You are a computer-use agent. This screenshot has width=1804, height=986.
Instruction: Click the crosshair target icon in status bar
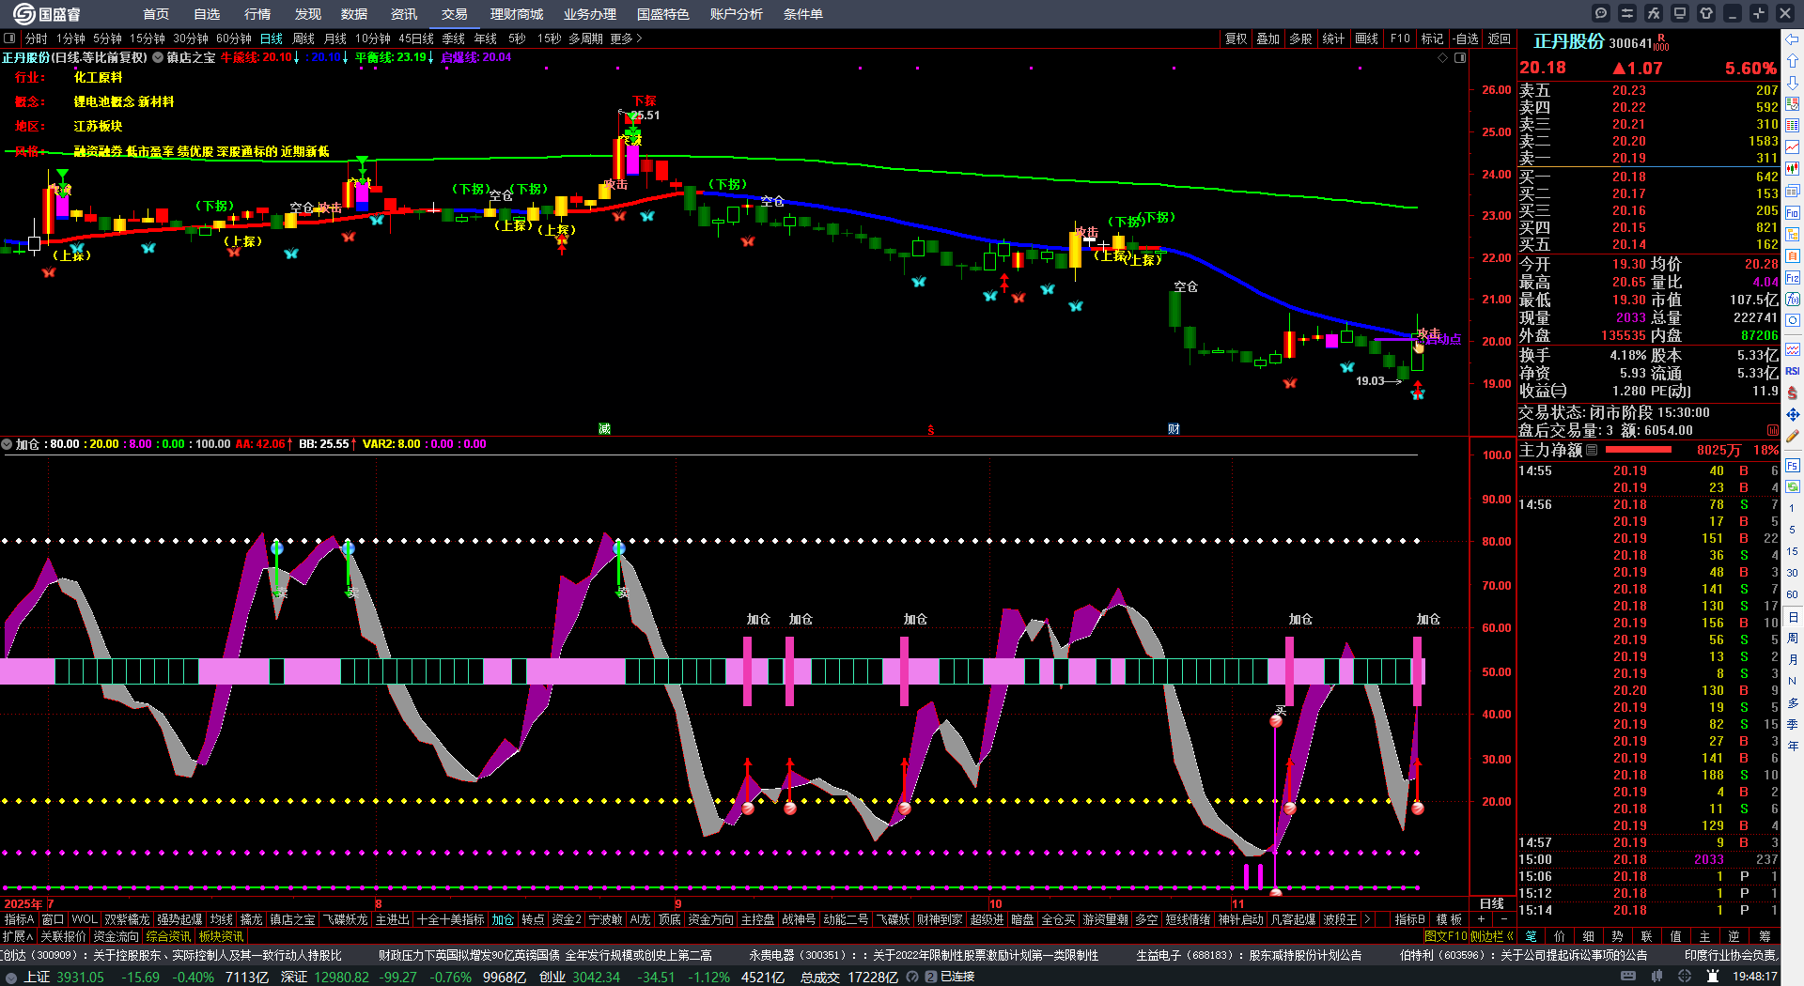(x=1686, y=977)
